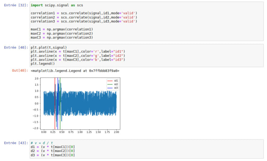The height and width of the screenshot is (161, 267).
Task: Click the '# v = d / t' comment
Action: point(42,143)
